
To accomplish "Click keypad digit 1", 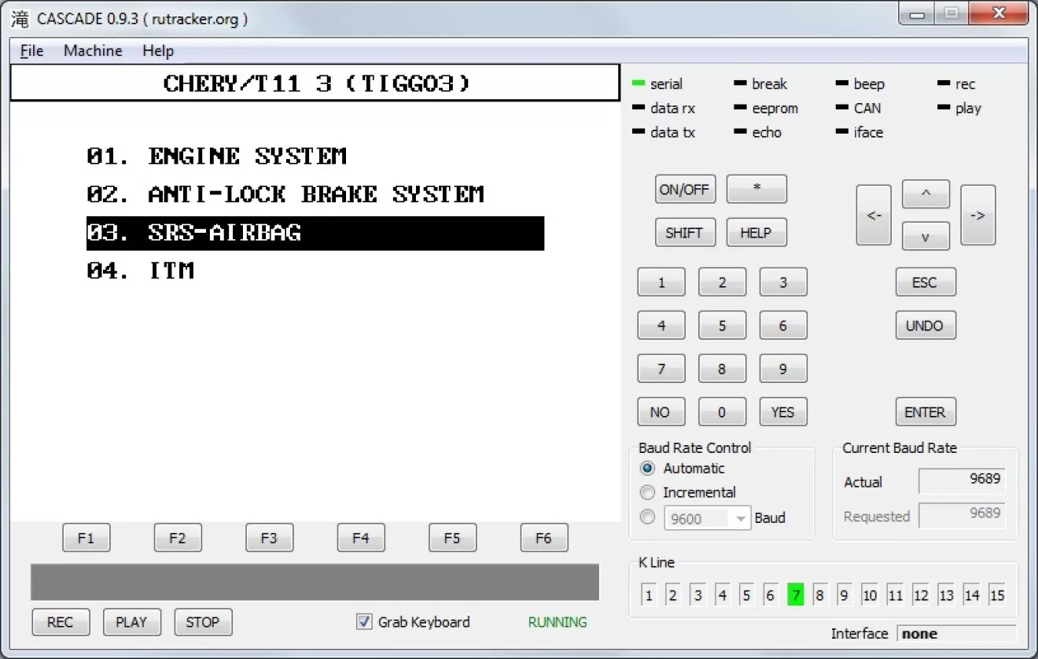I will click(x=661, y=282).
